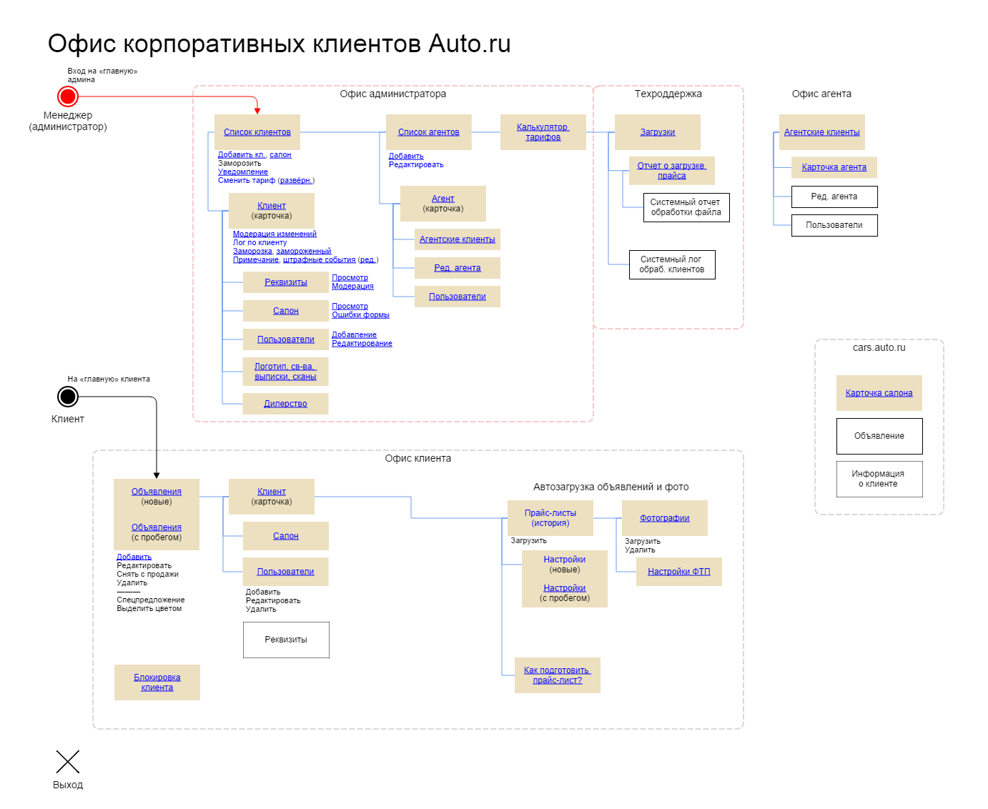Open Настройки (новые) link
Image resolution: width=988 pixels, height=809 pixels.
[x=565, y=560]
